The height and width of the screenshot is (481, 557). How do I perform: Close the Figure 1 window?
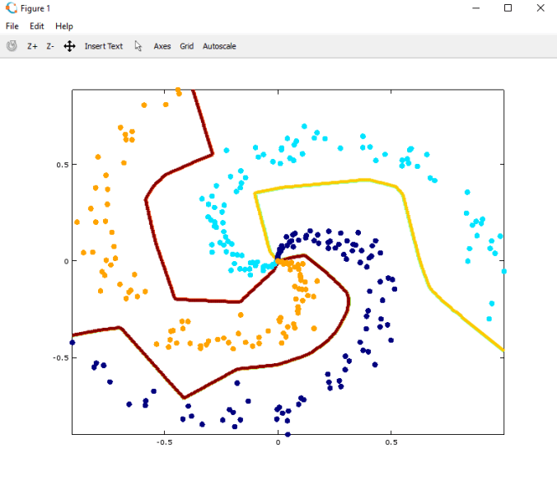click(x=539, y=8)
